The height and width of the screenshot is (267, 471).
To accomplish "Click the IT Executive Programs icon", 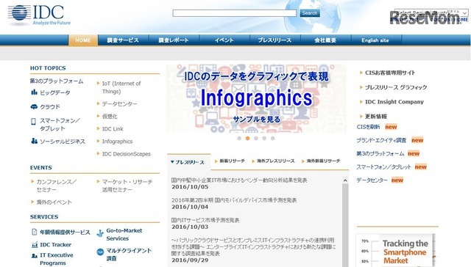I will tap(35, 255).
